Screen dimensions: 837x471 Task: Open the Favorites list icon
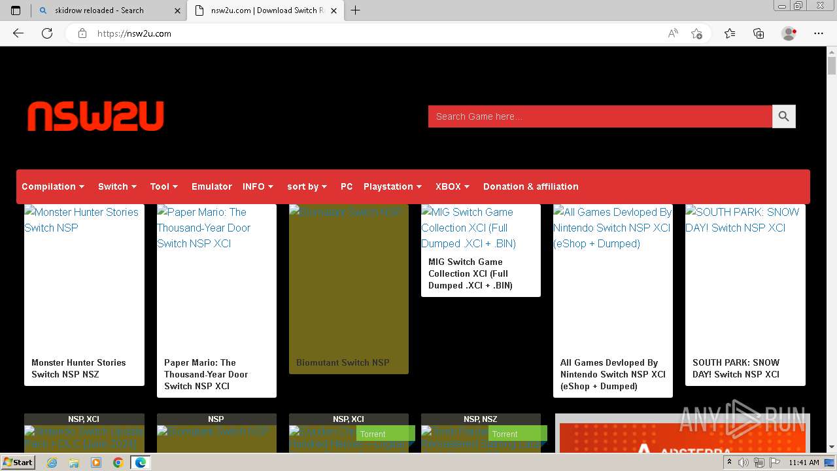coord(730,33)
